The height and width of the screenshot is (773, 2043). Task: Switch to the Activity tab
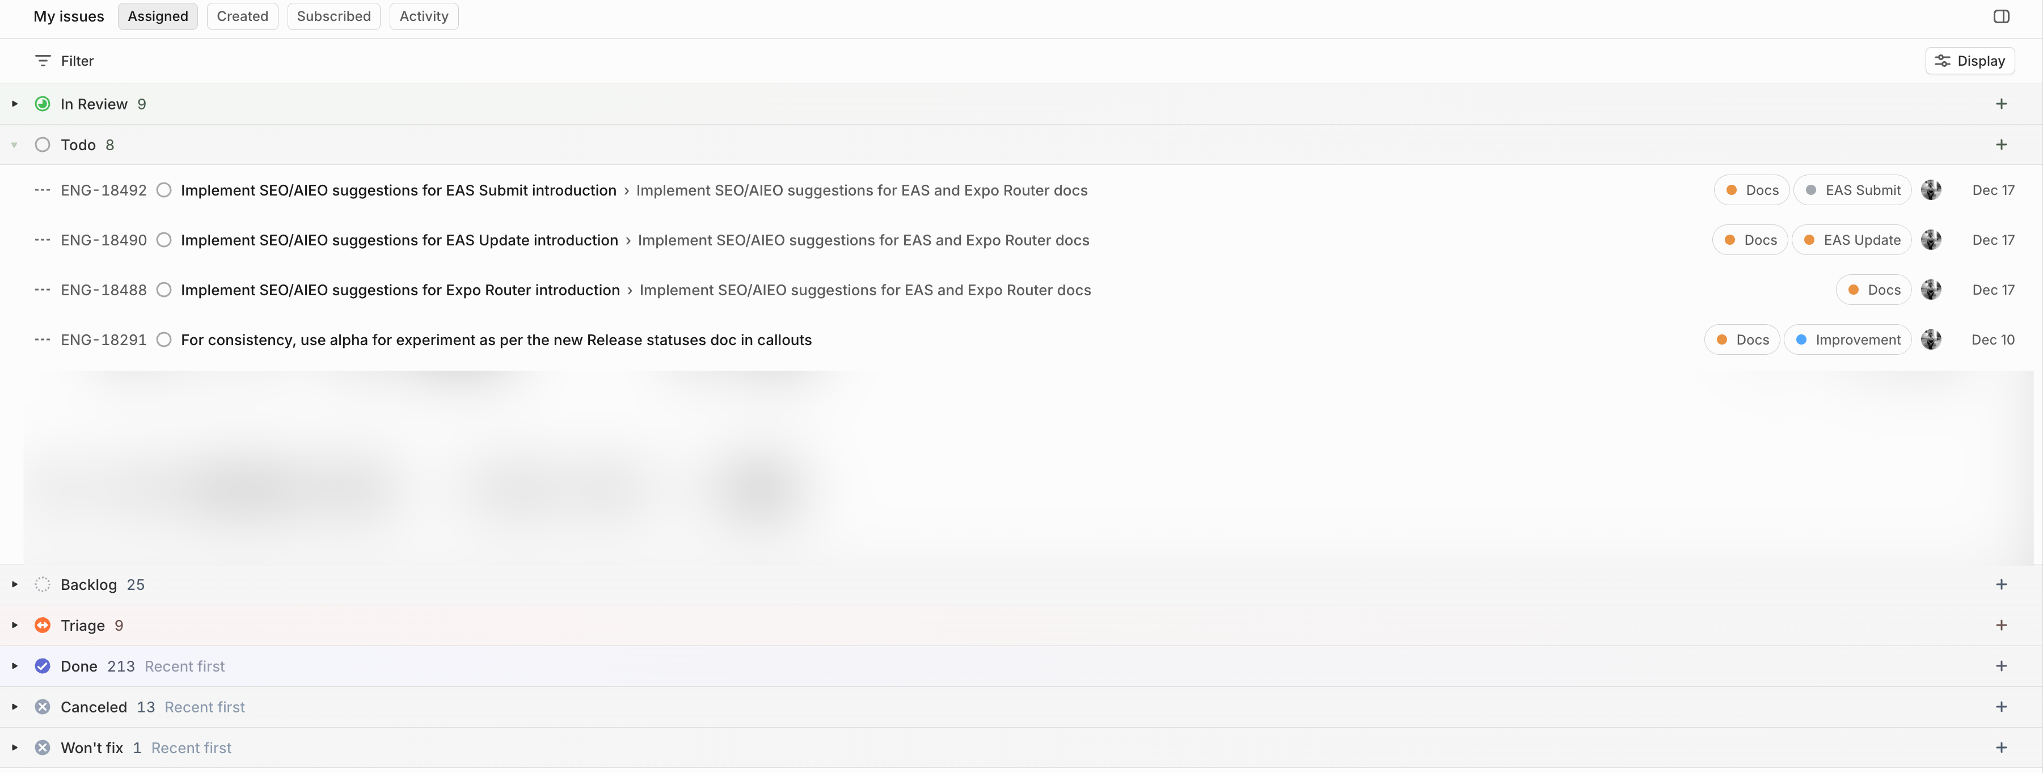(x=424, y=16)
